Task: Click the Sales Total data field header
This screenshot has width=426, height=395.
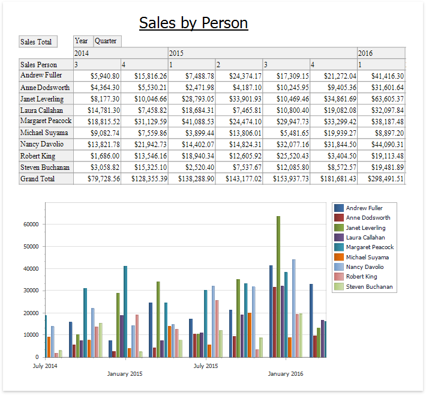Action: (x=38, y=42)
